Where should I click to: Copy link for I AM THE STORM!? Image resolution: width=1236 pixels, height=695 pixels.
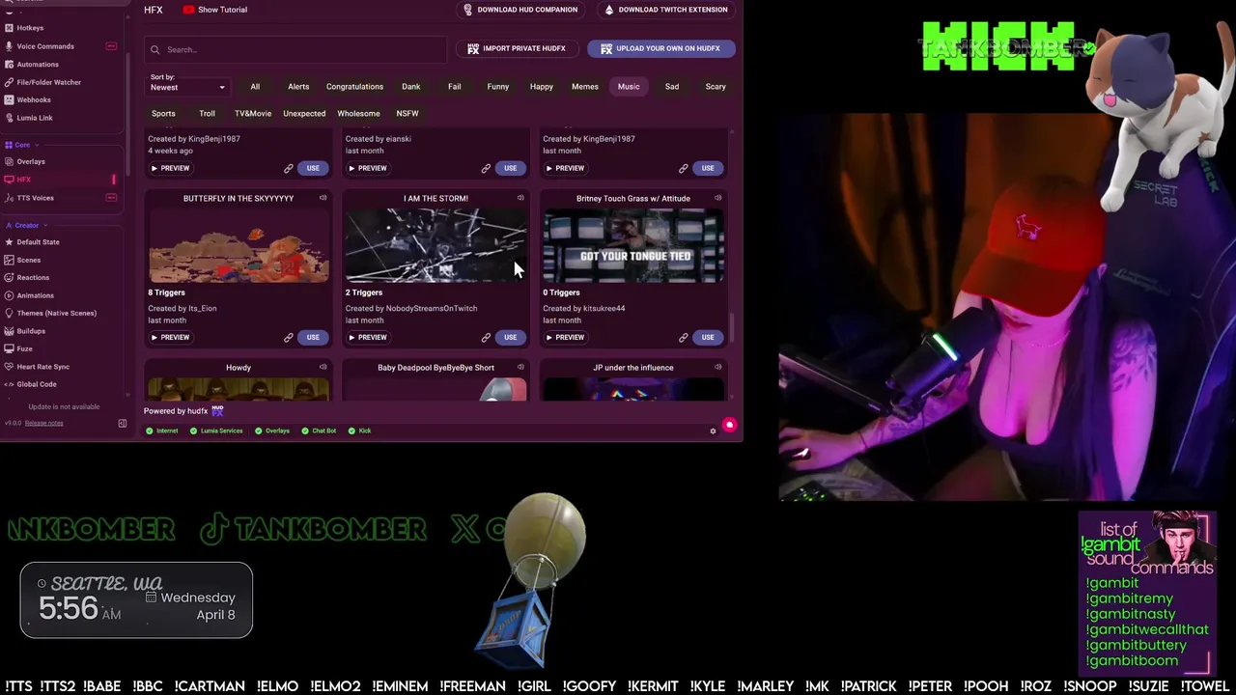486,337
